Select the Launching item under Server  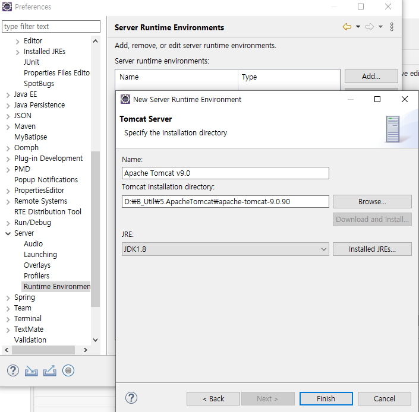coord(40,254)
